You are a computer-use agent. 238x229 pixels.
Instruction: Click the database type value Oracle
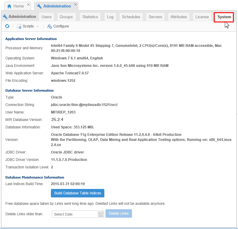click(x=56, y=97)
